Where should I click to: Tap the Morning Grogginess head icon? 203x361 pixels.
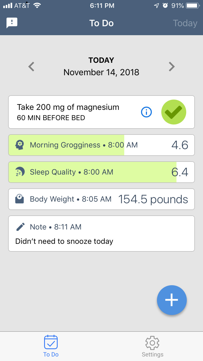point(20,145)
